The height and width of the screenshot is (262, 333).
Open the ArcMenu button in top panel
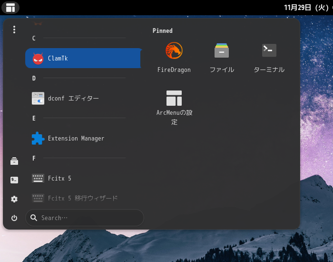10,8
